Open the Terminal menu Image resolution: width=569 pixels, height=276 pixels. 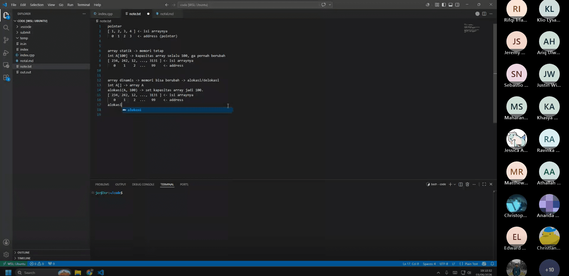83,5
